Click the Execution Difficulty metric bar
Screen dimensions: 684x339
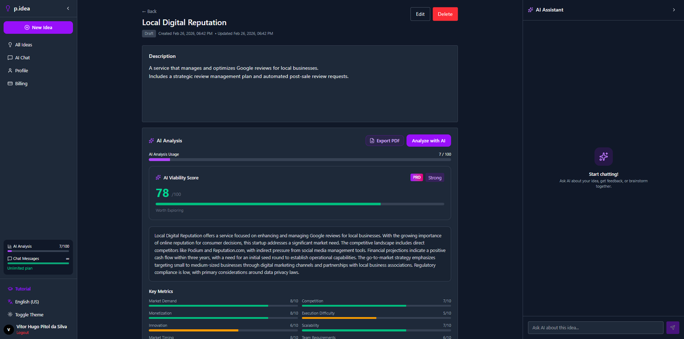(x=376, y=318)
